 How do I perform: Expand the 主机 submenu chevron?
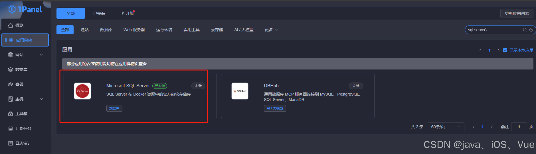[x=41, y=99]
